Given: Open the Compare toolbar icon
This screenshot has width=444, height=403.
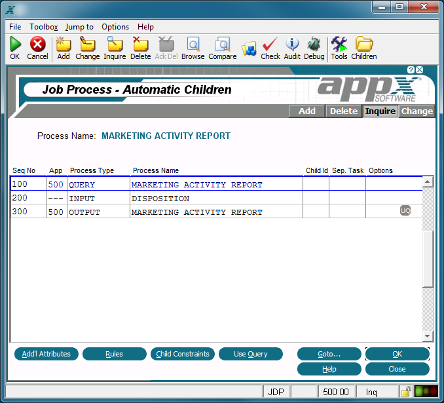Looking at the screenshot, I should (223, 44).
